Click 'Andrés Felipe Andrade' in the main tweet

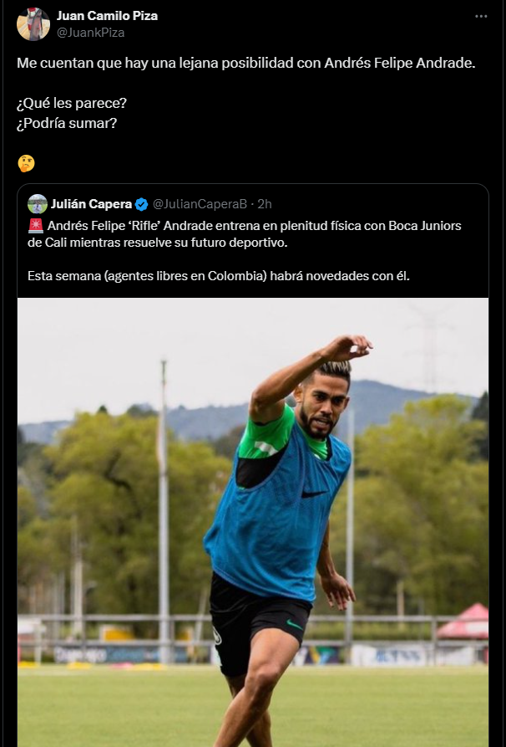(398, 63)
